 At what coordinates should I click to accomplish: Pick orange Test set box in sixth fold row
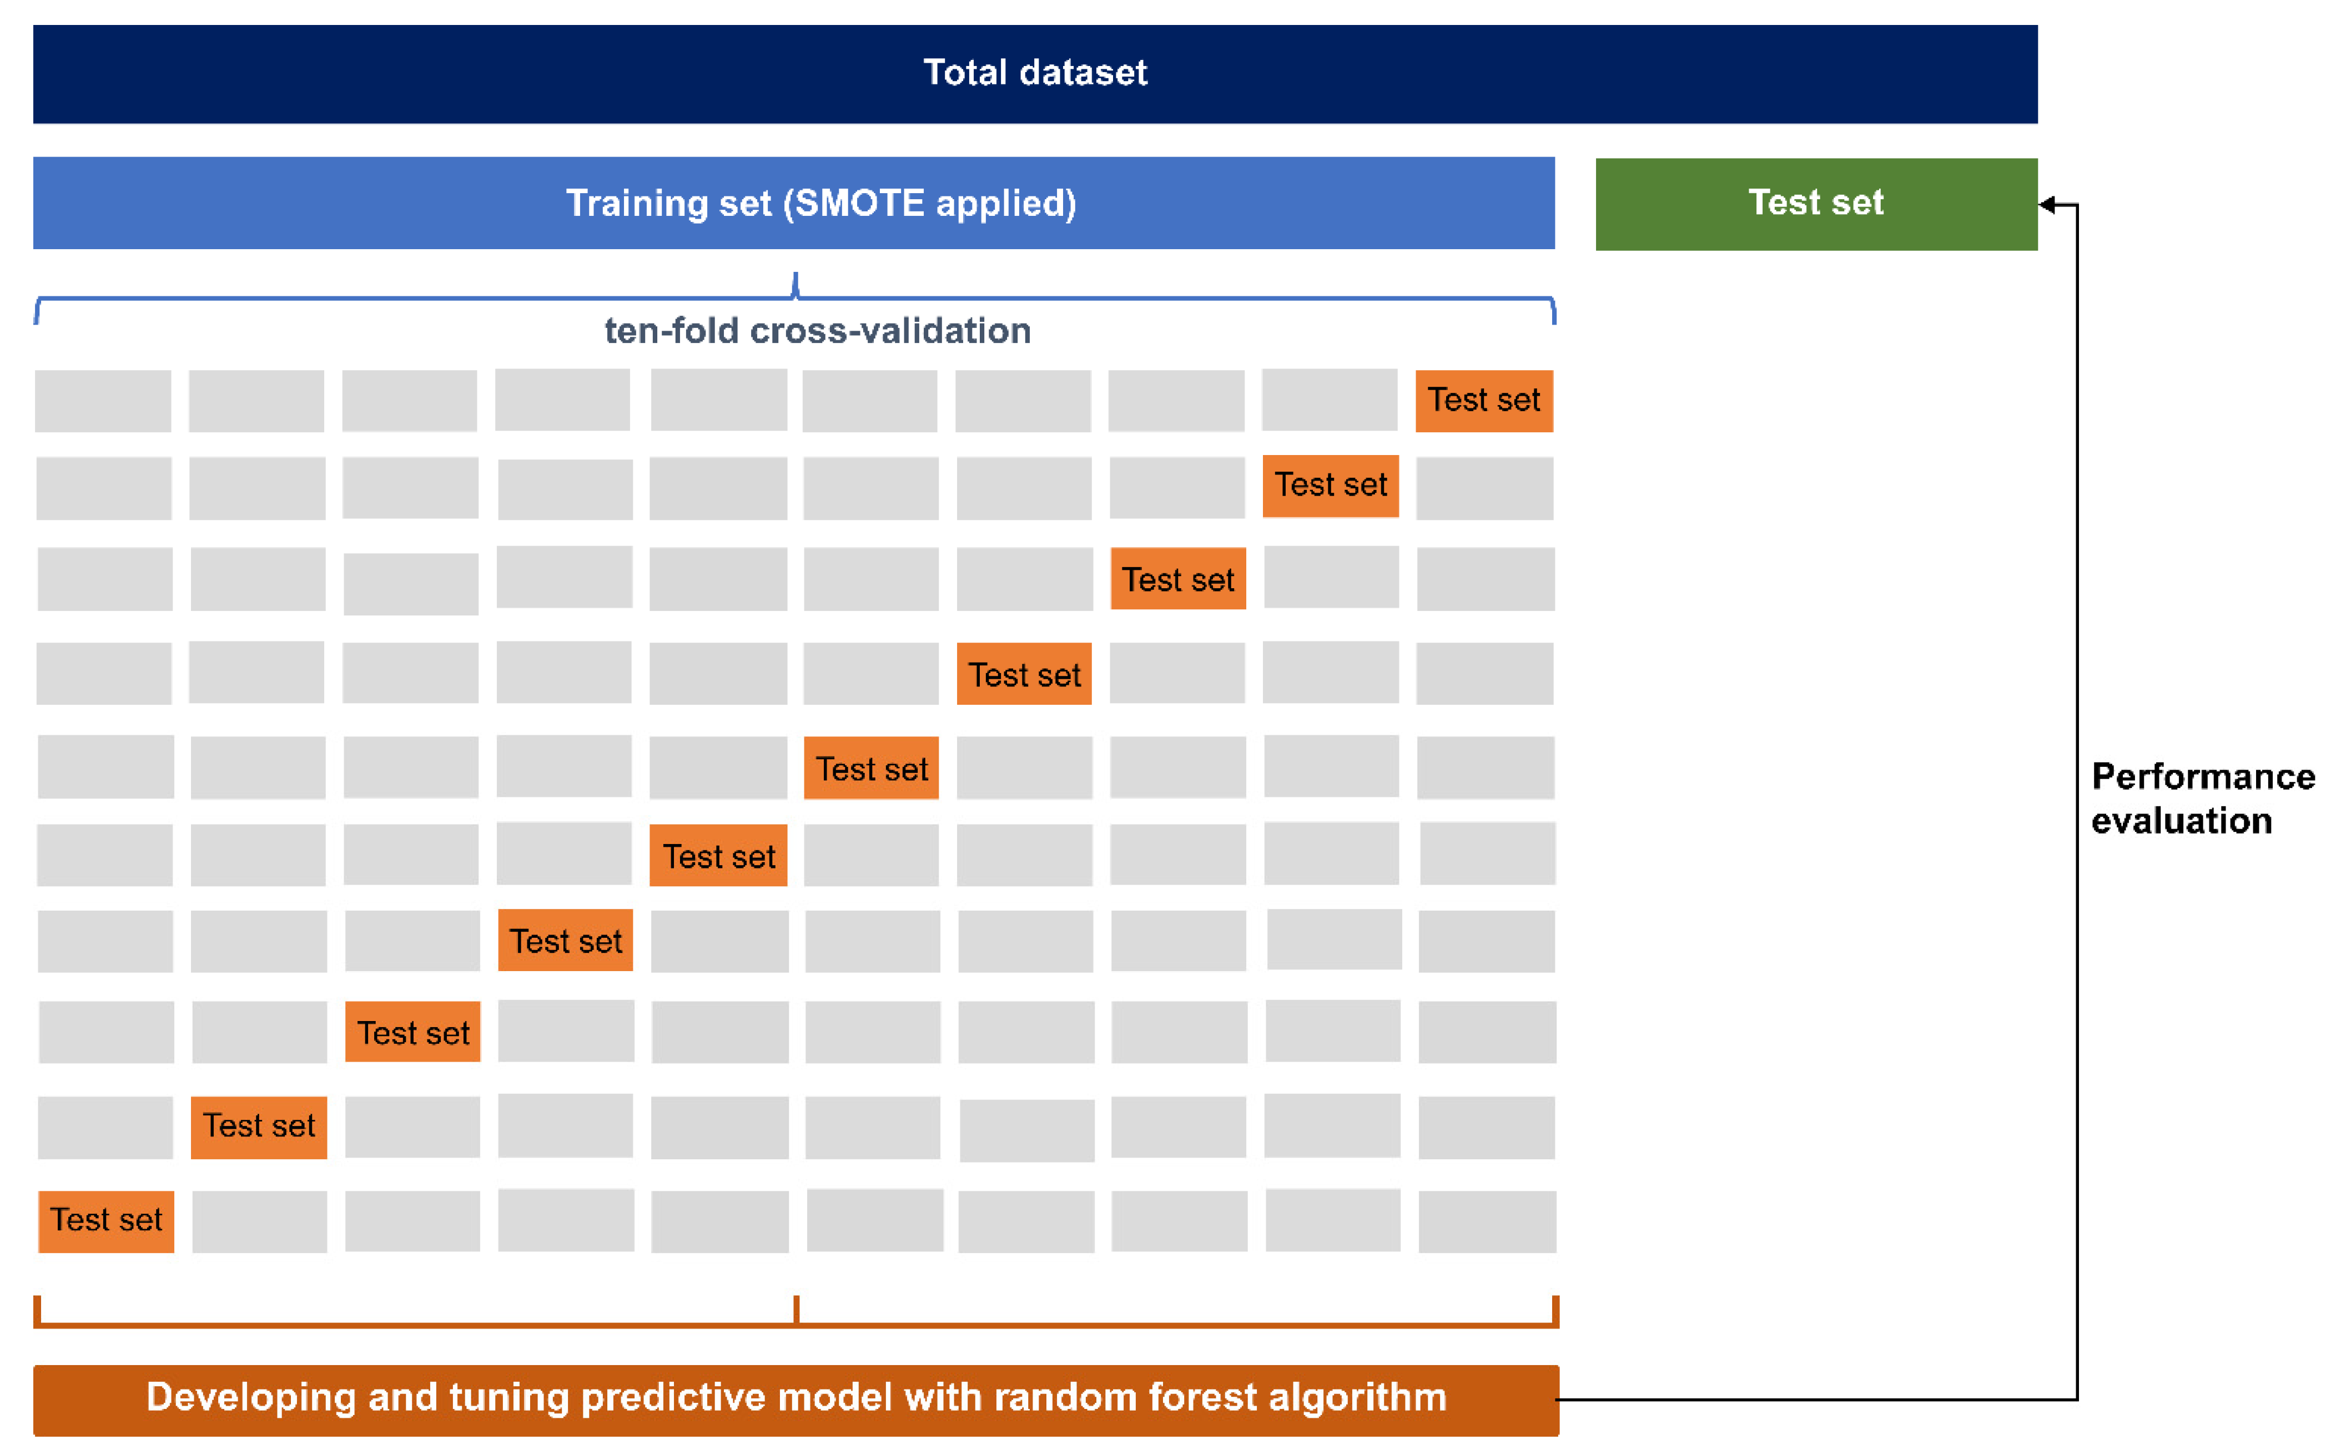(x=718, y=856)
